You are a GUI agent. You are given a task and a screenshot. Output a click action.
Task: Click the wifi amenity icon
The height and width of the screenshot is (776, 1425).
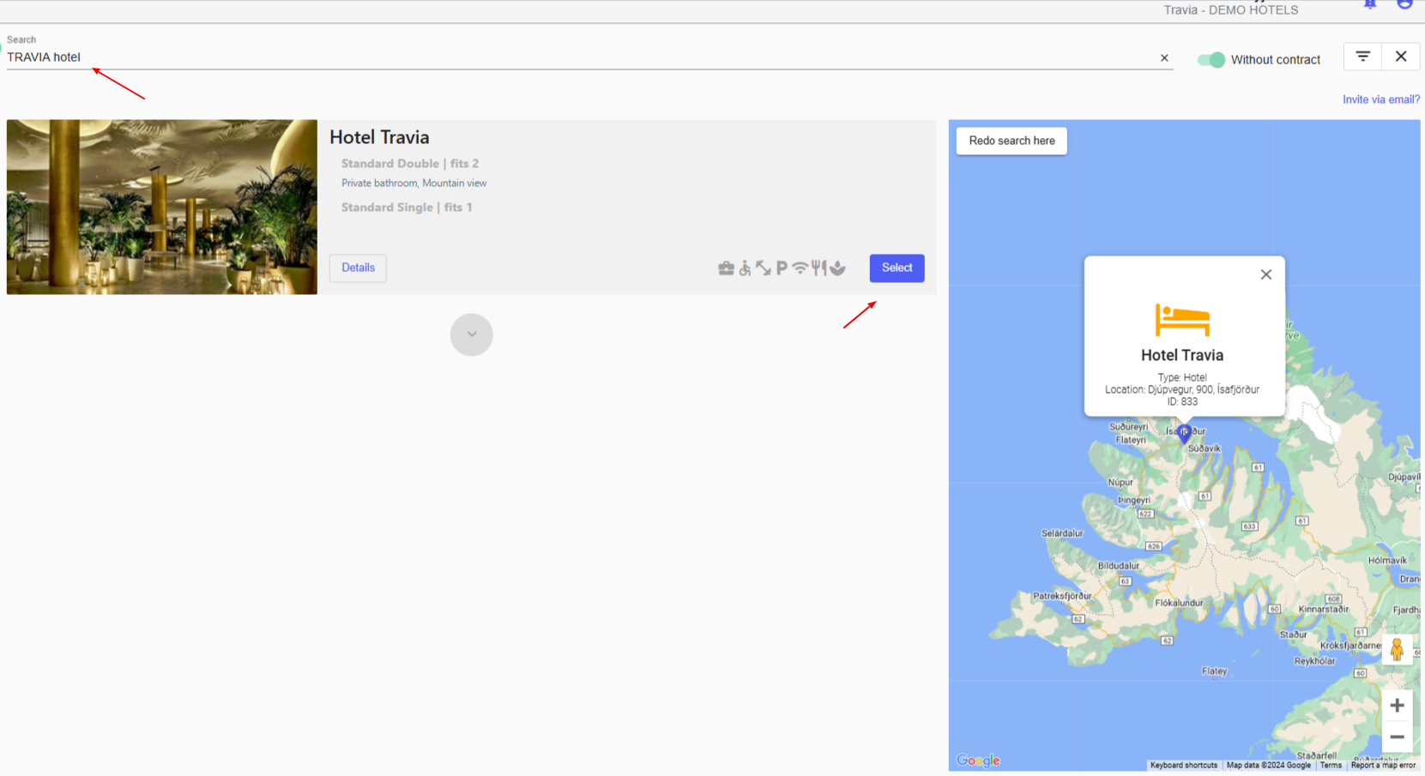tap(800, 268)
